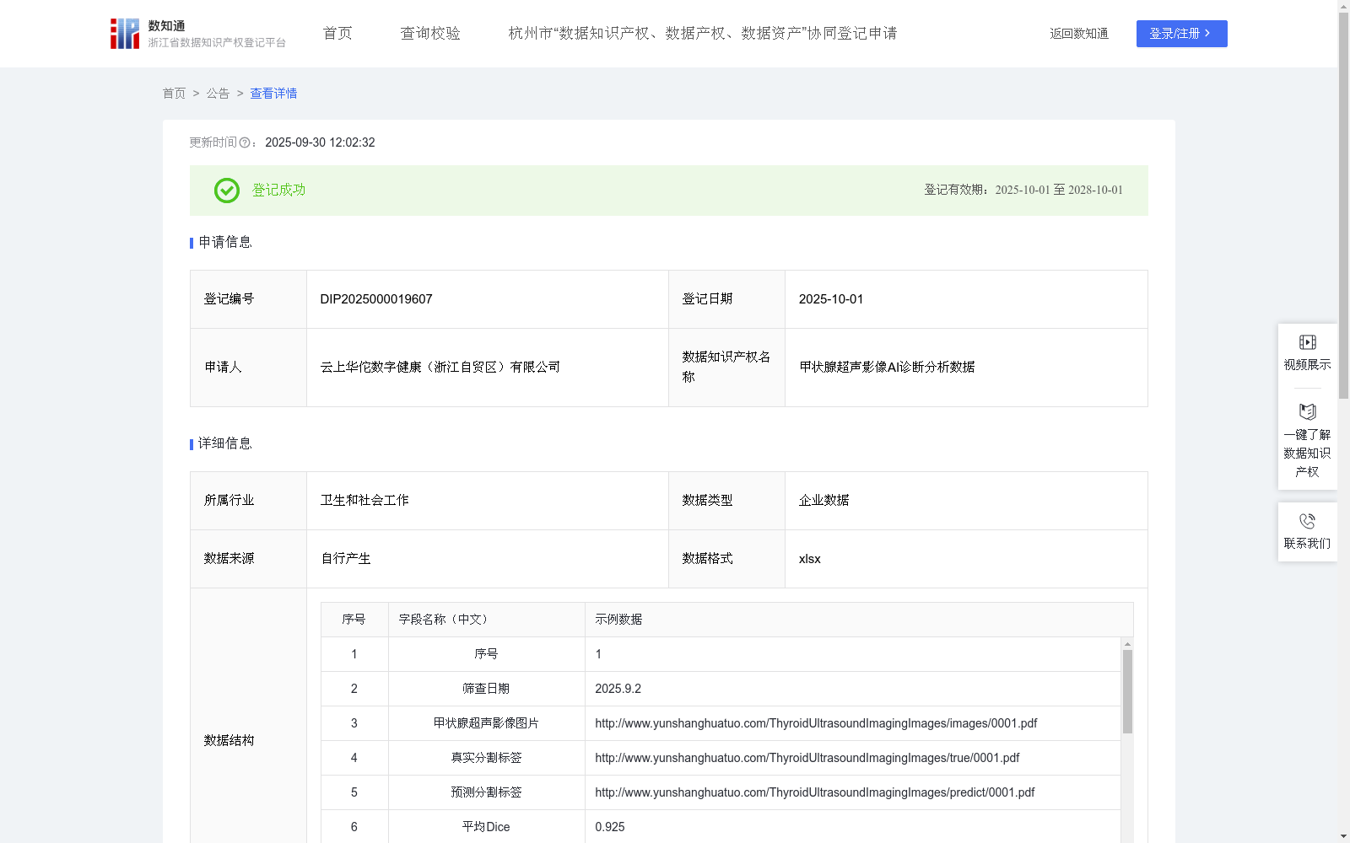Viewport: 1350px width, 843px height.
Task: Click 卫生和社会工作 industry value
Action: [x=364, y=501]
